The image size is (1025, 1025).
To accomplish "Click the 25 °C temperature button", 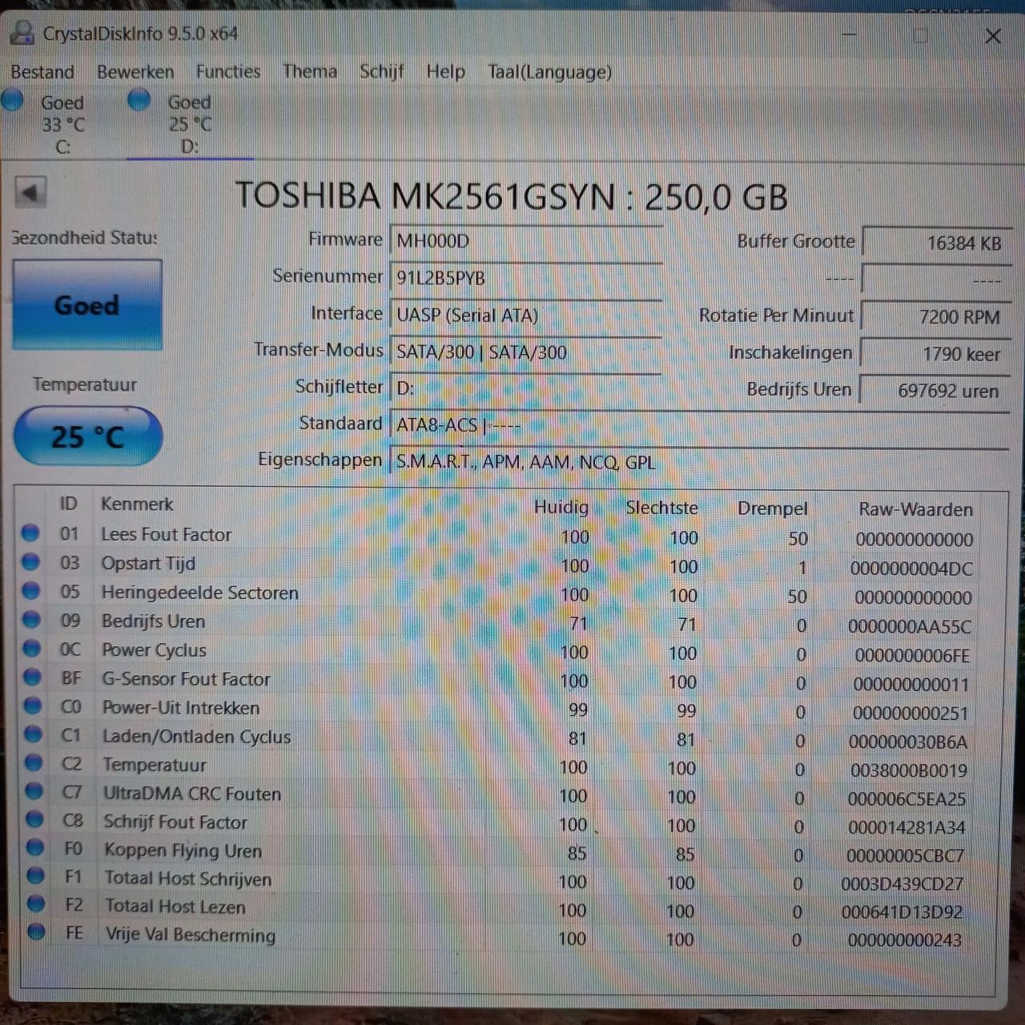I will pos(88,436).
